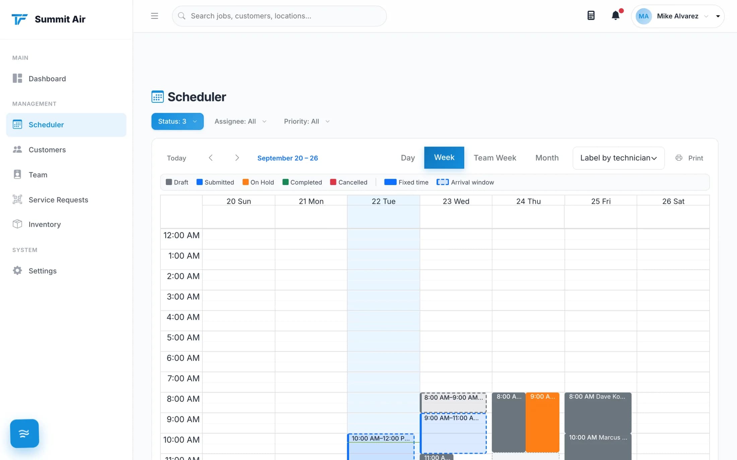Viewport: 737px width, 460px height.
Task: Click the Cancelled red legend swatch
Action: 333,182
